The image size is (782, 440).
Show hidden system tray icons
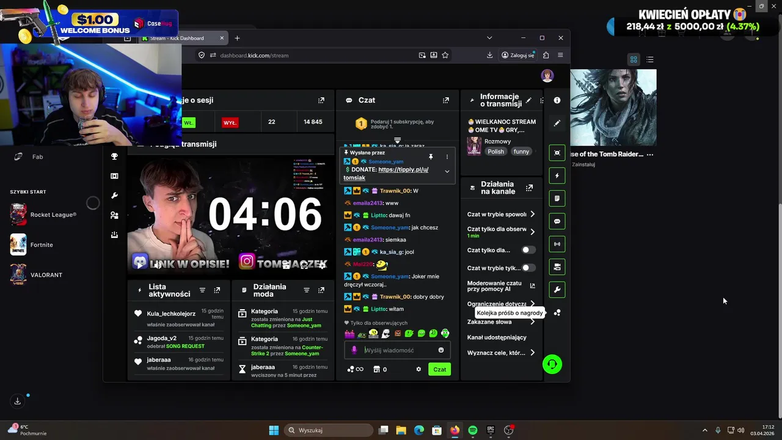704,430
